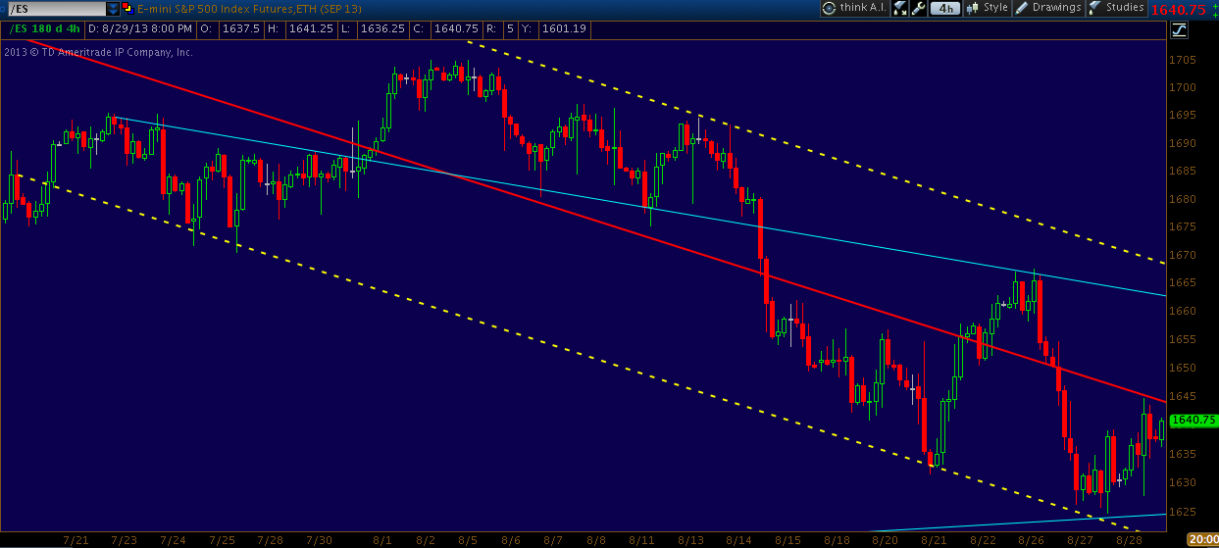Click the 8/26 date axis label
Screen dimensions: 1219x548
1031,540
